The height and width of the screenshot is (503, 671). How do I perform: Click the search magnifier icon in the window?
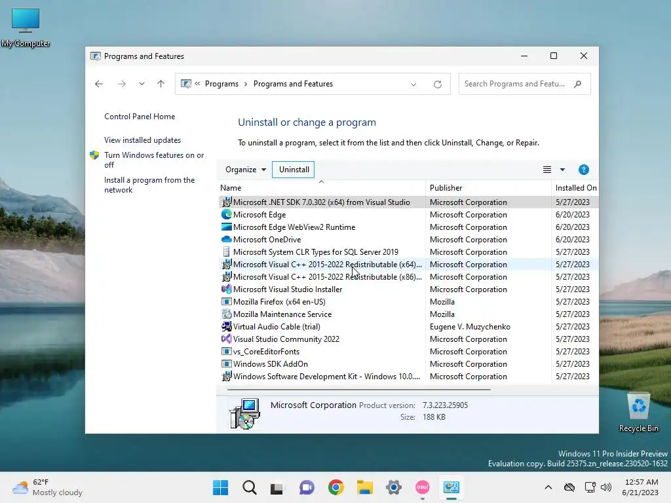[578, 84]
